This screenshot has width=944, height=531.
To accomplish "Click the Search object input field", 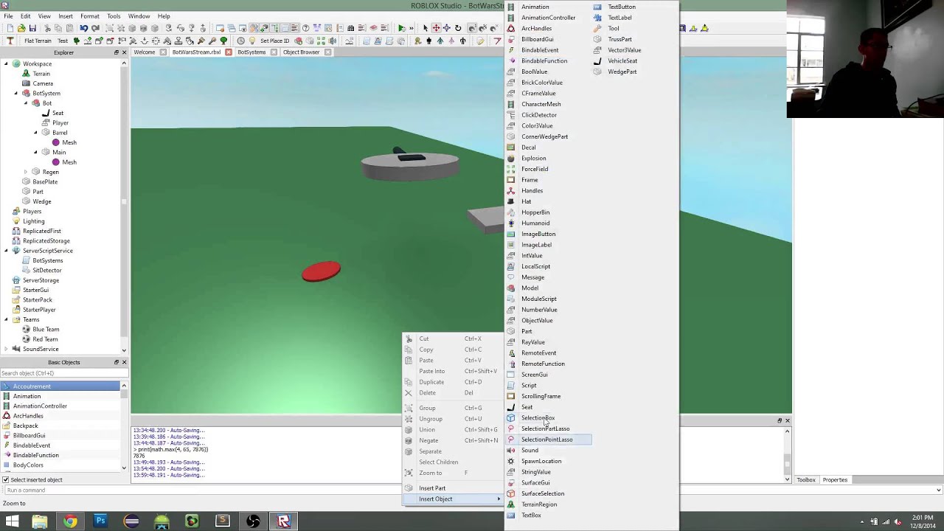I will tap(64, 373).
